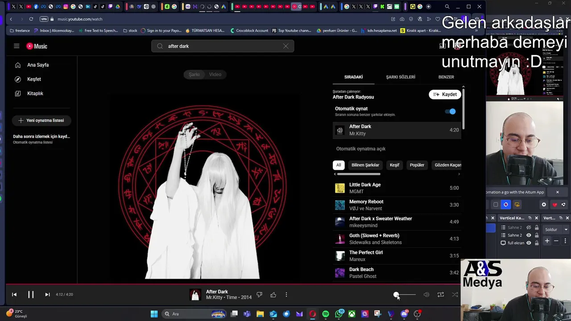This screenshot has height=321, width=571.
Task: Open the BENZER tab
Action: coord(446,77)
